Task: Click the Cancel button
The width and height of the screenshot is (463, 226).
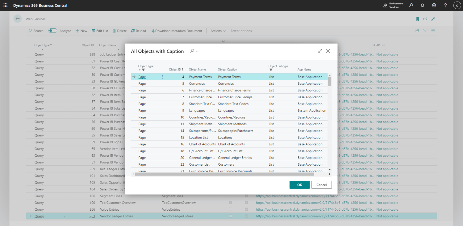Action: coord(322,185)
